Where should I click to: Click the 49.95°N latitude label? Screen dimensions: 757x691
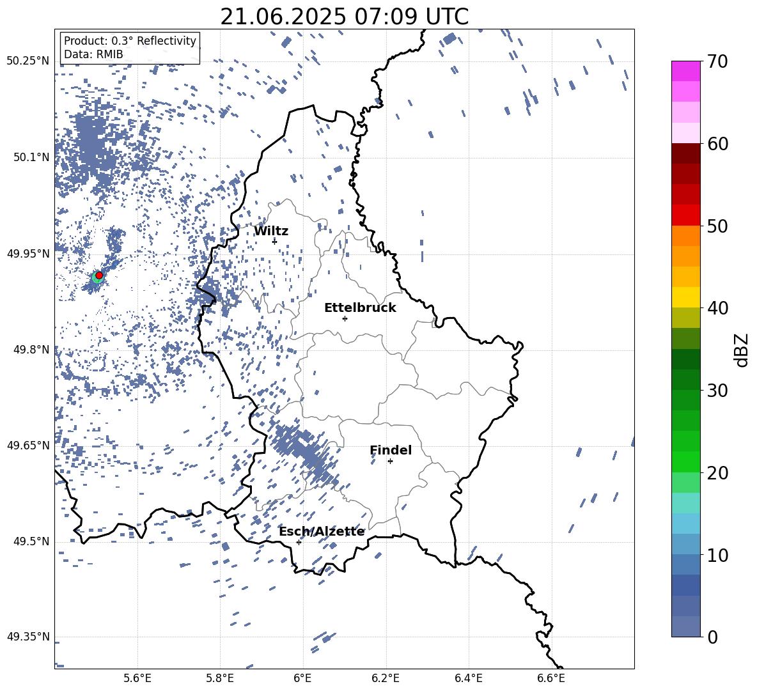[x=27, y=253]
